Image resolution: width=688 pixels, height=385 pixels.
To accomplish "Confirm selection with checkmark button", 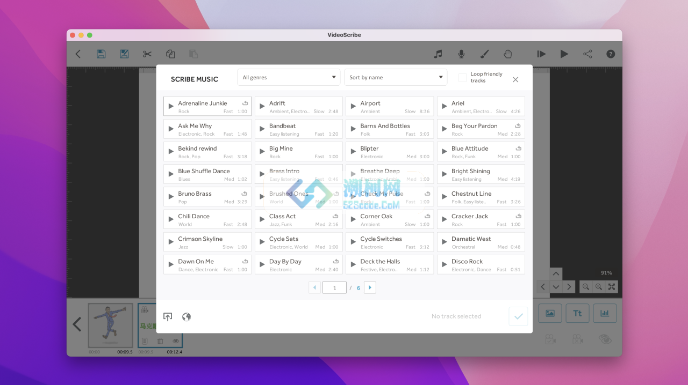I will click(518, 316).
